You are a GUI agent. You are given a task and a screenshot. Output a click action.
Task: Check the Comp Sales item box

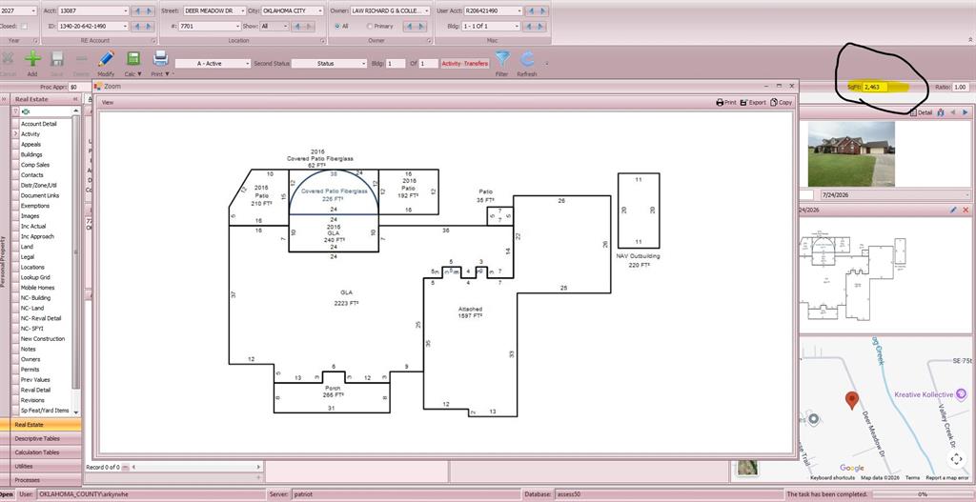[15, 165]
